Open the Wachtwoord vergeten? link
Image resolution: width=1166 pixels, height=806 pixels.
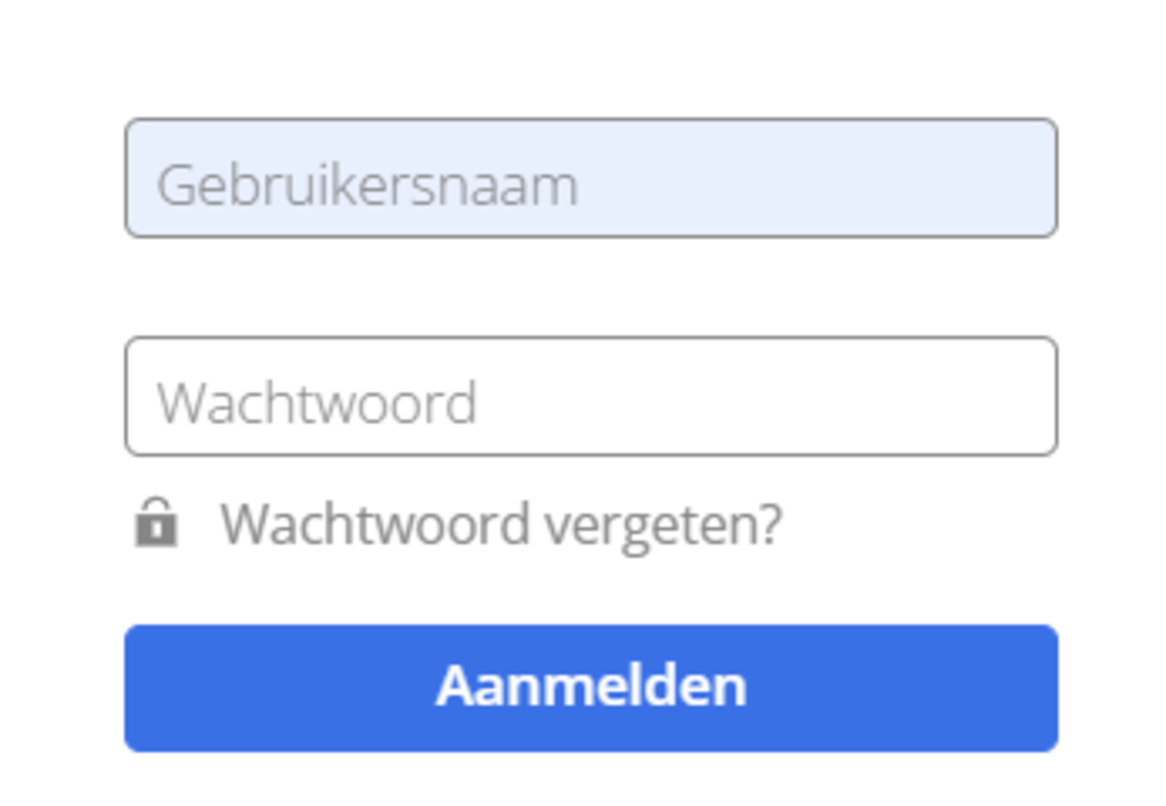(500, 524)
